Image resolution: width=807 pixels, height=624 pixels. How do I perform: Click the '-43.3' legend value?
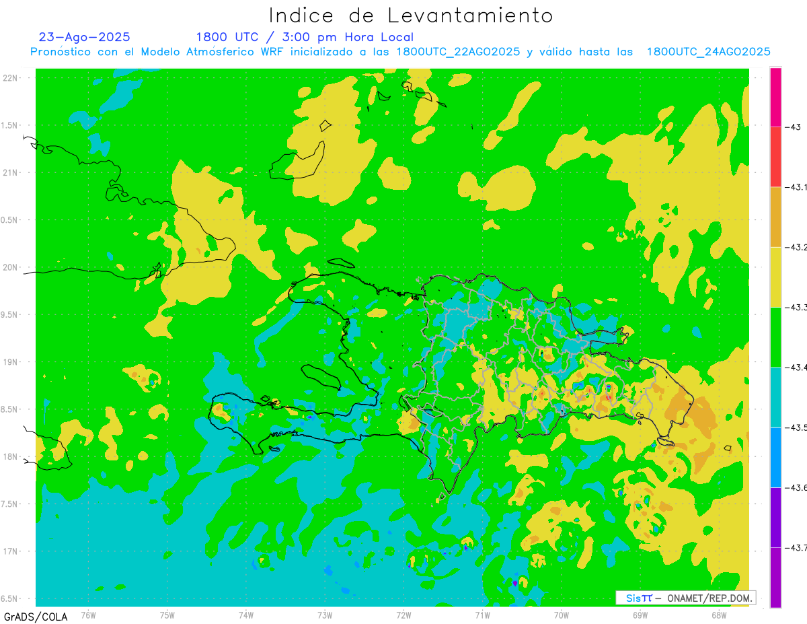pyautogui.click(x=796, y=307)
